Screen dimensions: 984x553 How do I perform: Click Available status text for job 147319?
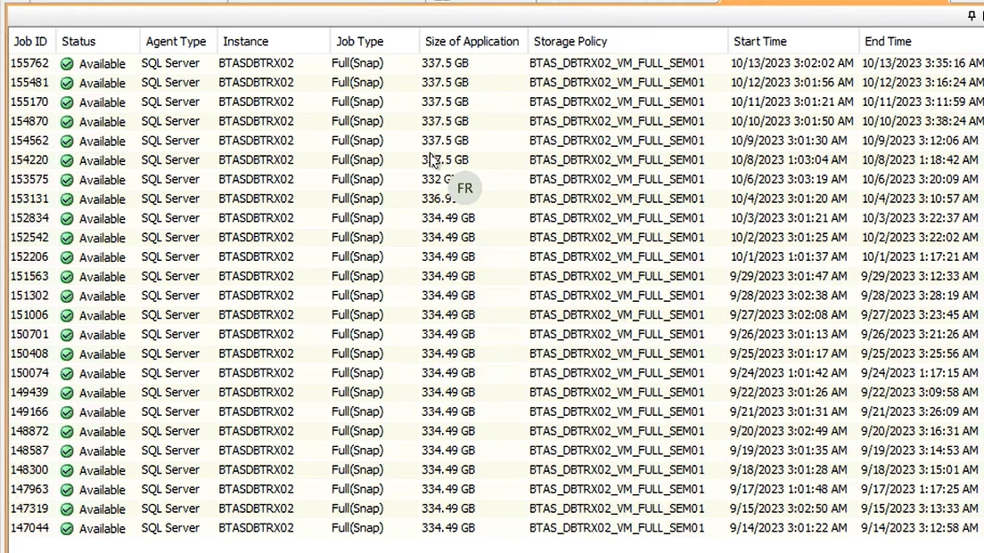[102, 509]
